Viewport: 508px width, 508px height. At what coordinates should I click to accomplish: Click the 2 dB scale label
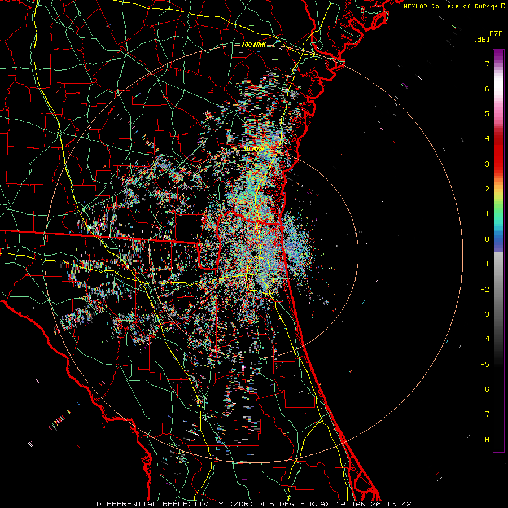487,189
